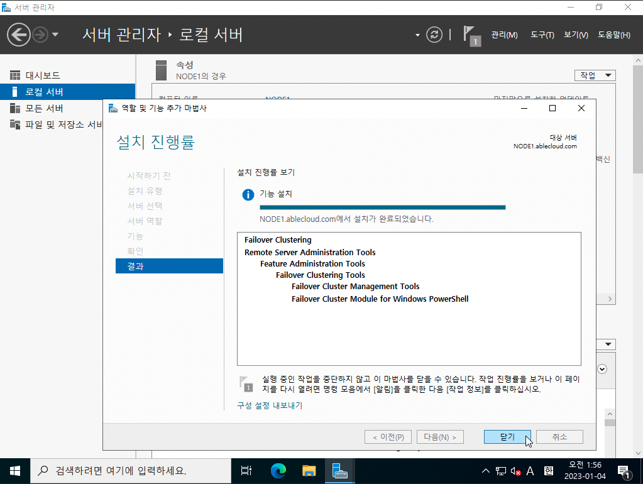Refresh Server Manager with the refresh icon

[x=434, y=35]
